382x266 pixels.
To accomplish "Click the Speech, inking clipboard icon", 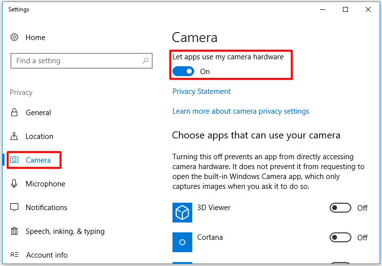I will tap(14, 231).
